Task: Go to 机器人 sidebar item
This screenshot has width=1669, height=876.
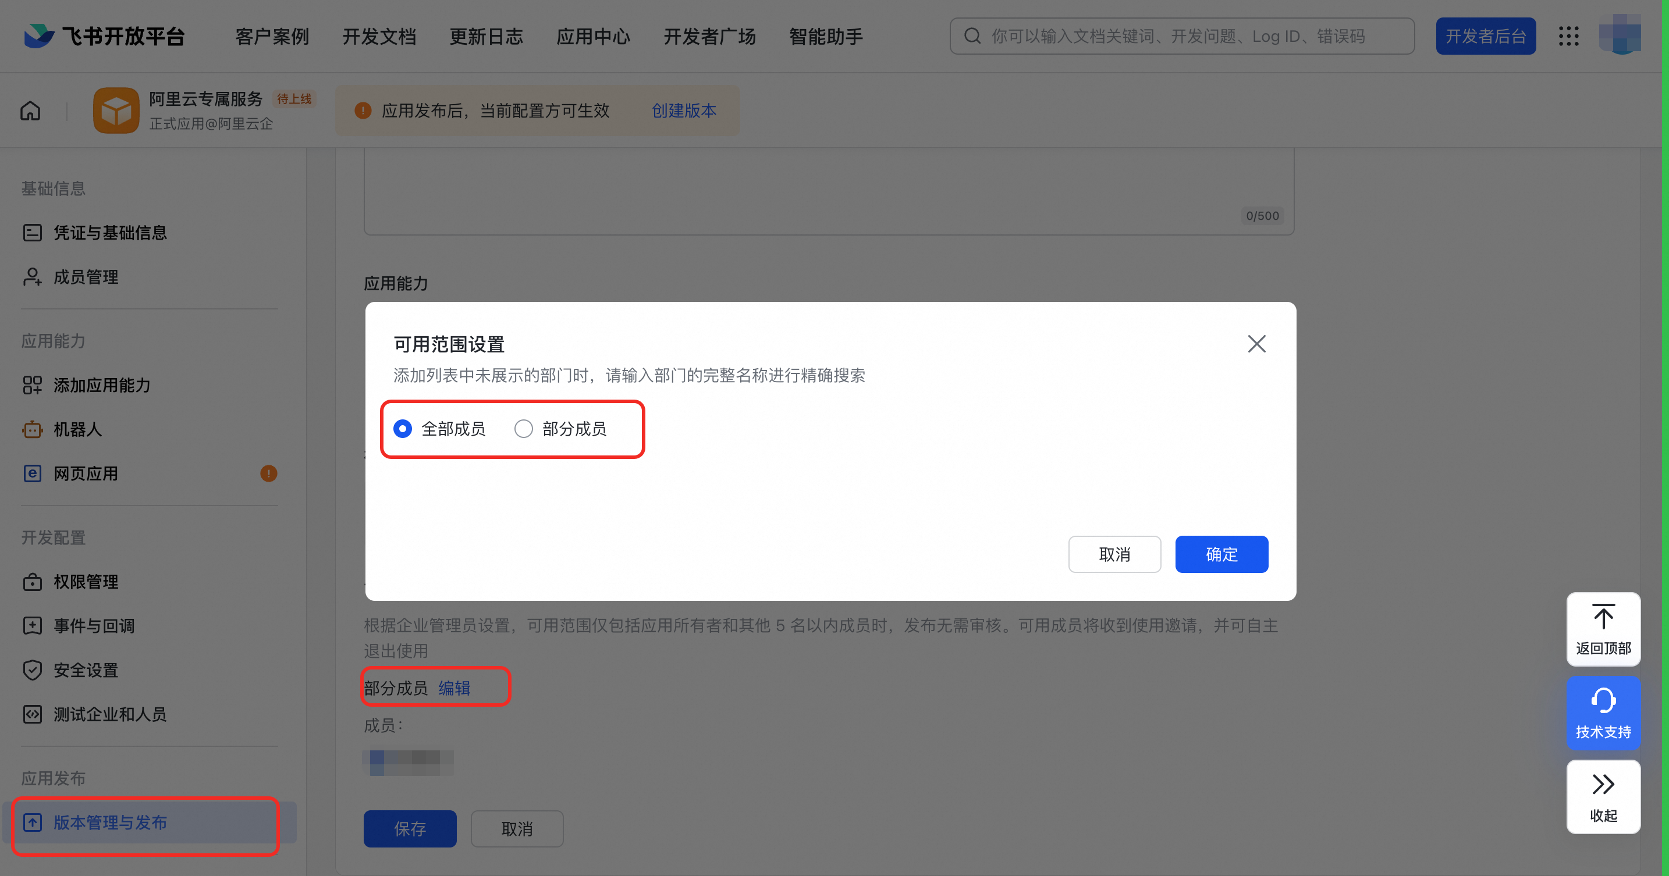Action: point(78,429)
